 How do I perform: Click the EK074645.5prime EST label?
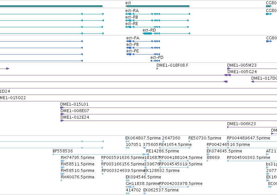[224, 151]
